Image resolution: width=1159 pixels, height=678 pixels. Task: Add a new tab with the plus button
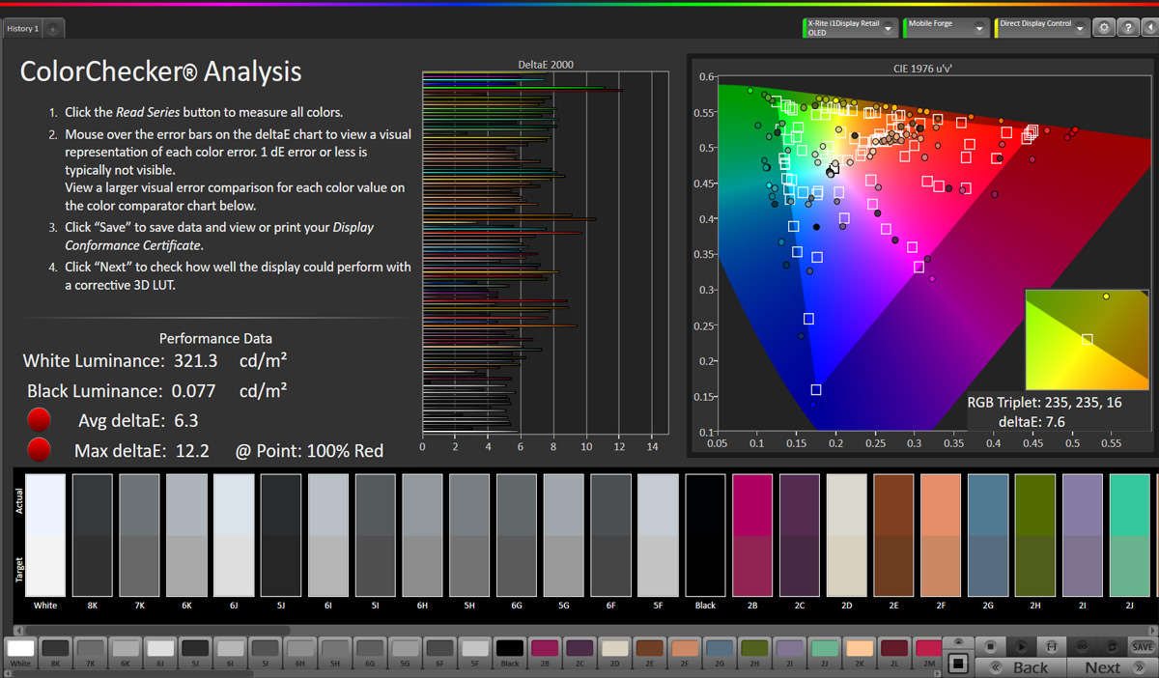pyautogui.click(x=53, y=29)
